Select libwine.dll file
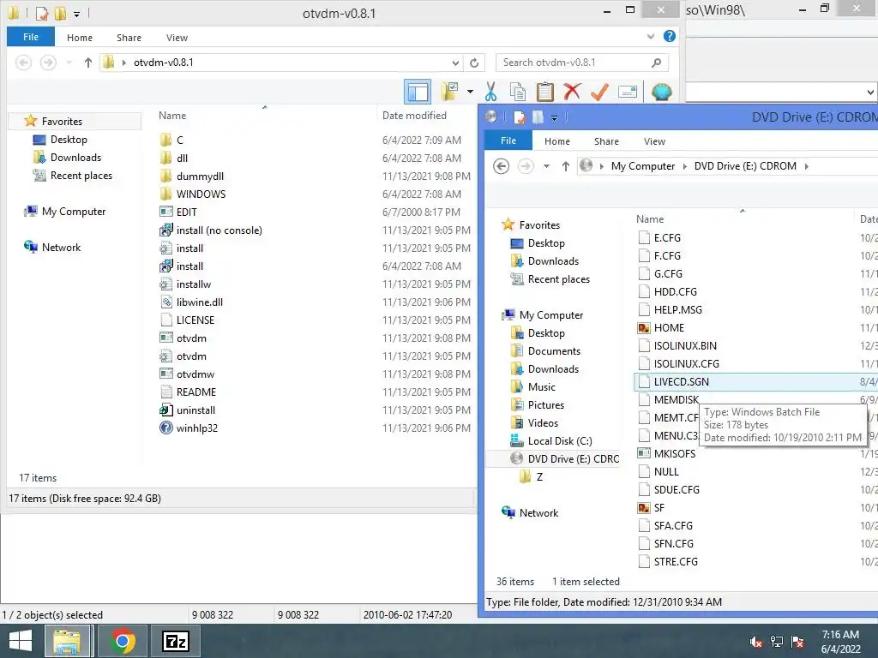 point(199,302)
